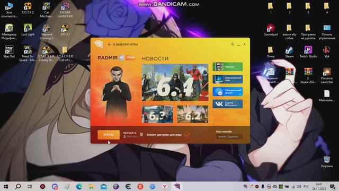Open Soundpad desktop shortcut

click(271, 30)
